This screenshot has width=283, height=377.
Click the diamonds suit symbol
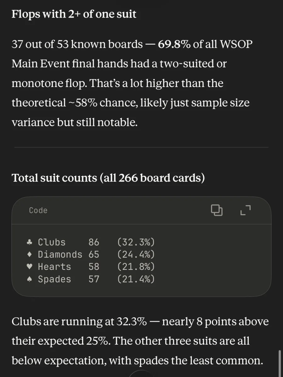[30, 254]
